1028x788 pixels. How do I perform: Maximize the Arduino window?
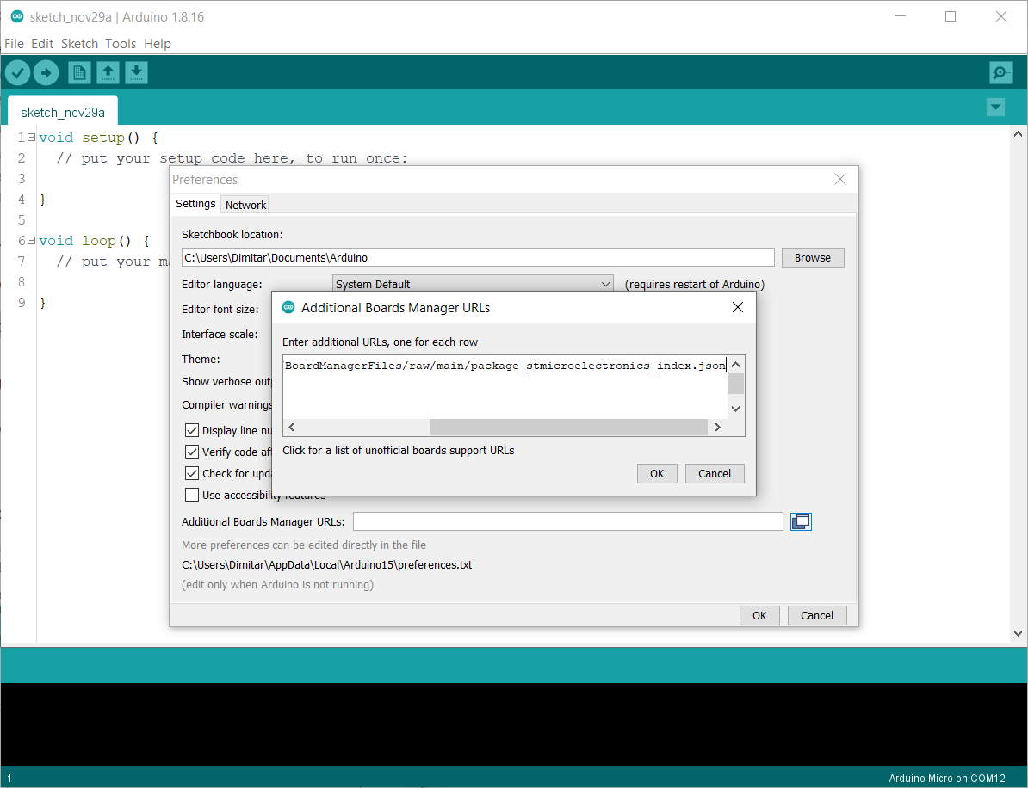pos(951,17)
